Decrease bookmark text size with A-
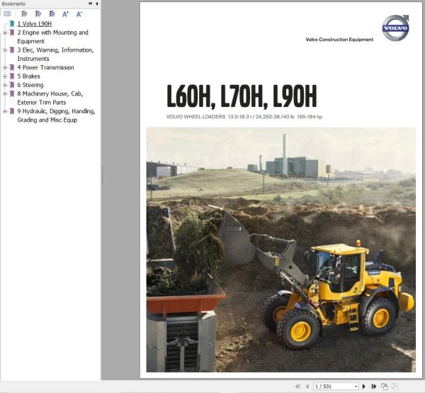425x393 pixels. (x=79, y=14)
